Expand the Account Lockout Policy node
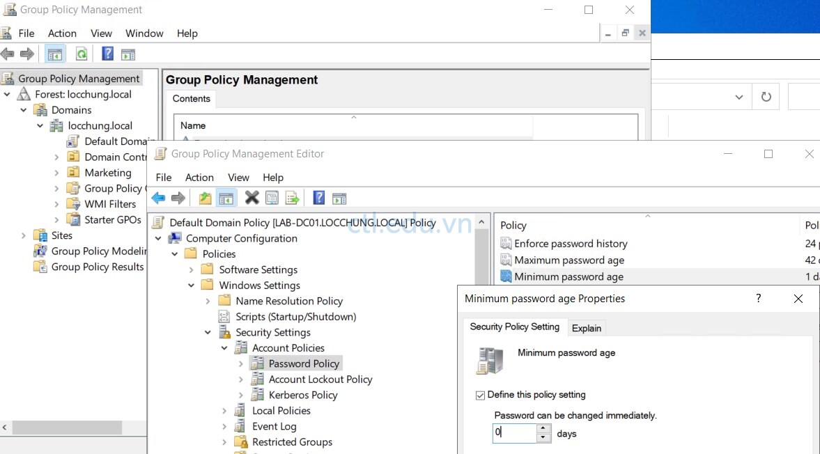 tap(241, 379)
